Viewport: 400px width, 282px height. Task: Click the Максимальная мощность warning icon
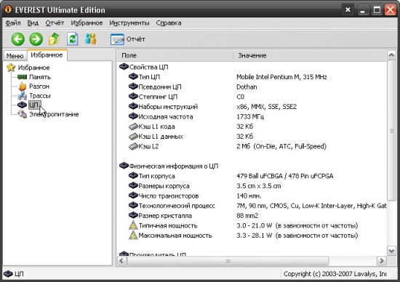[x=133, y=235]
